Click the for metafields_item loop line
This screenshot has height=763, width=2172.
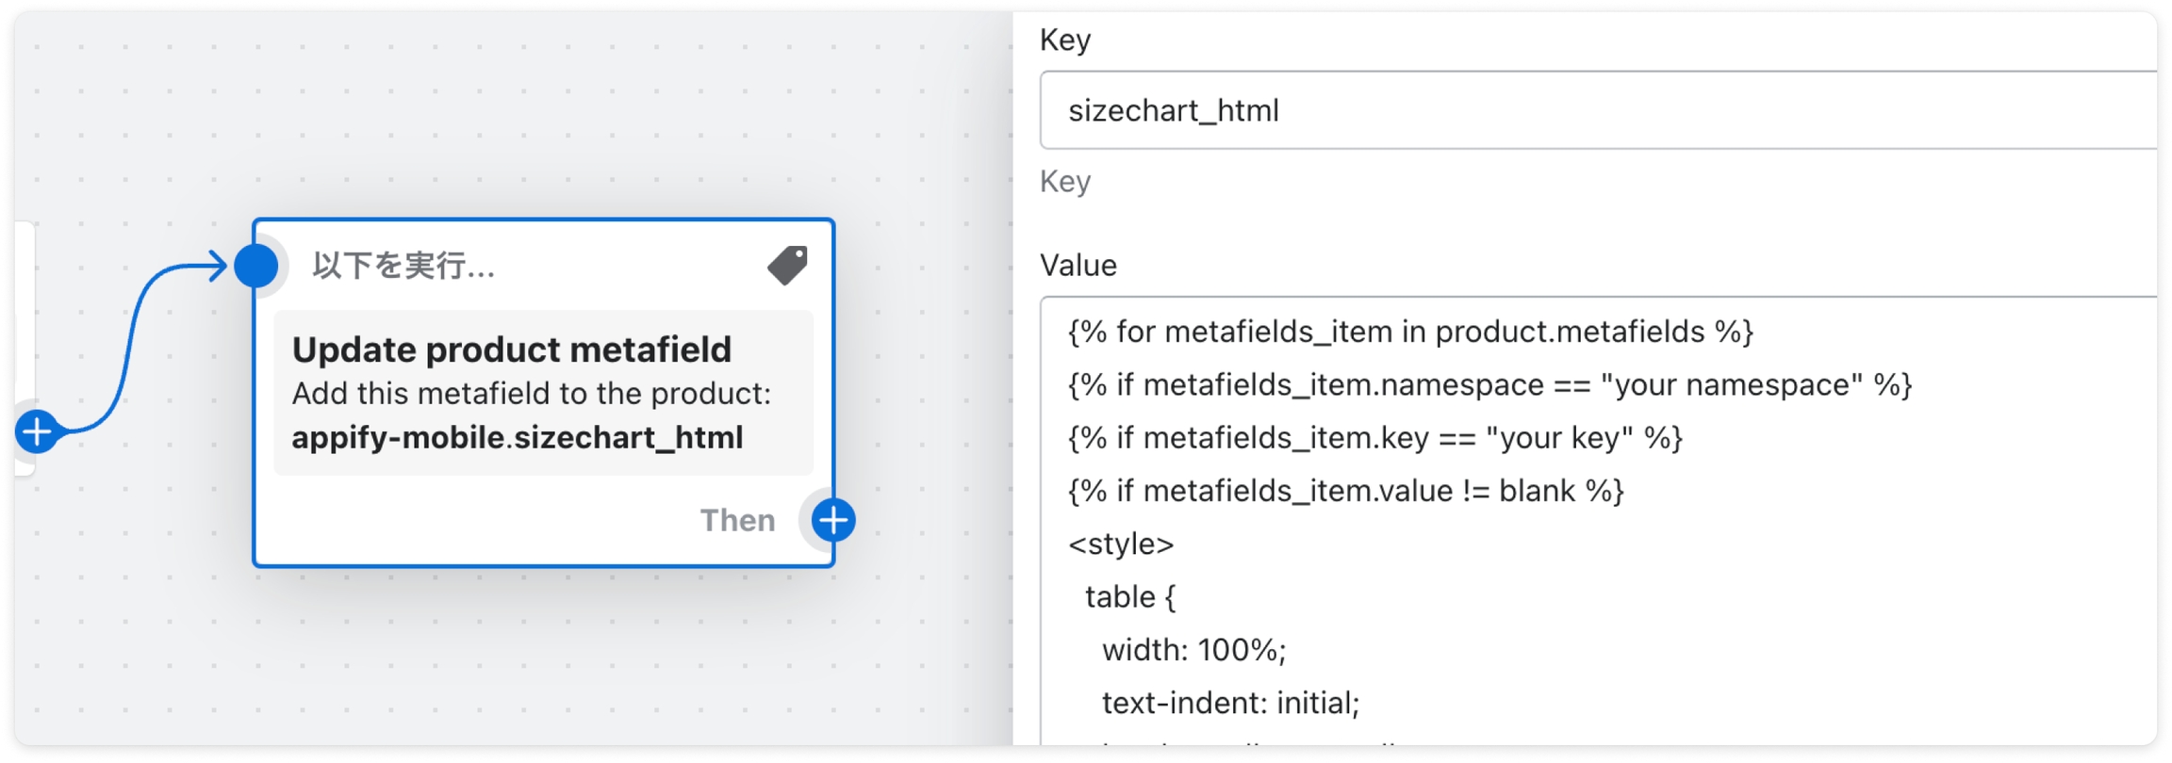click(1409, 333)
